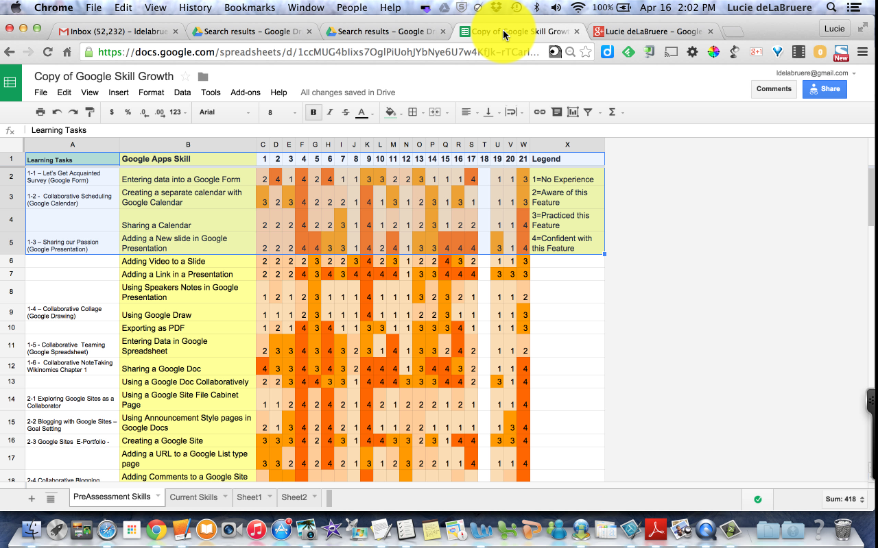Viewport: 878px width, 548px height.
Task: Toggle italic formatting
Action: point(329,112)
